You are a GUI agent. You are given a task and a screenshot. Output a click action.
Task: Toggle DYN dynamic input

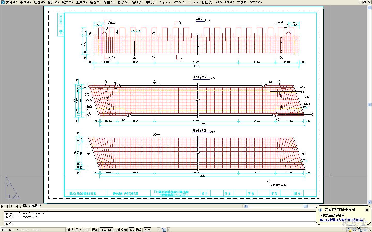coord(132,230)
